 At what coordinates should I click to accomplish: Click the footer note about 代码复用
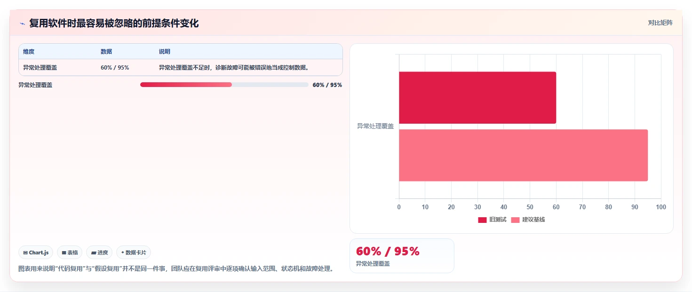(176, 269)
